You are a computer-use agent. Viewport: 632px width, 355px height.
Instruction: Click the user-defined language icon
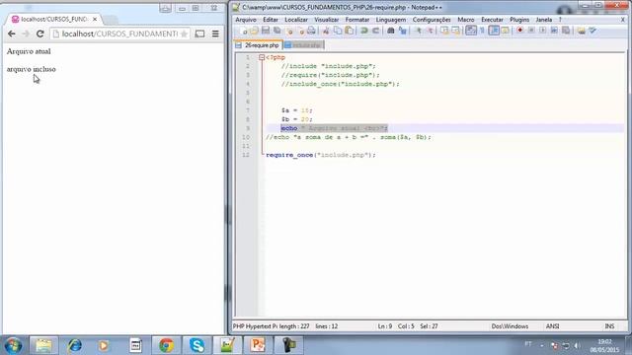[505, 31]
